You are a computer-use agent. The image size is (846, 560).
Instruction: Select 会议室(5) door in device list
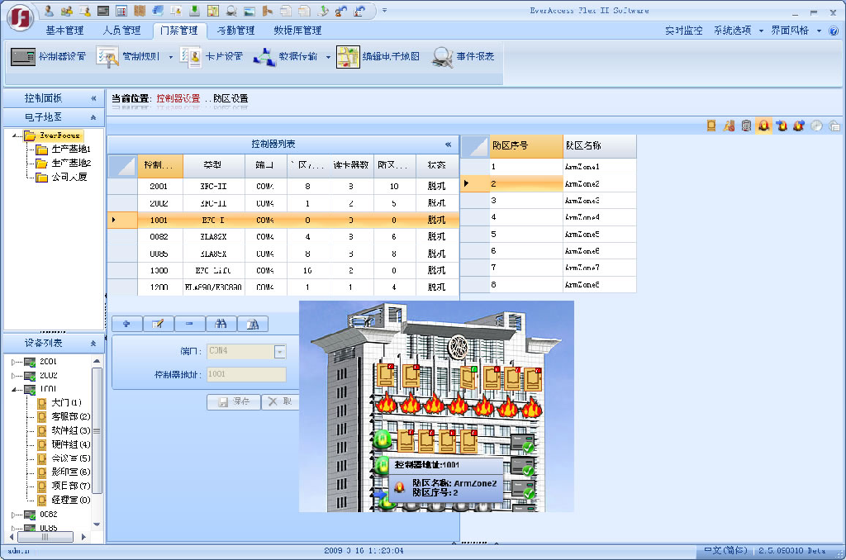coord(70,458)
